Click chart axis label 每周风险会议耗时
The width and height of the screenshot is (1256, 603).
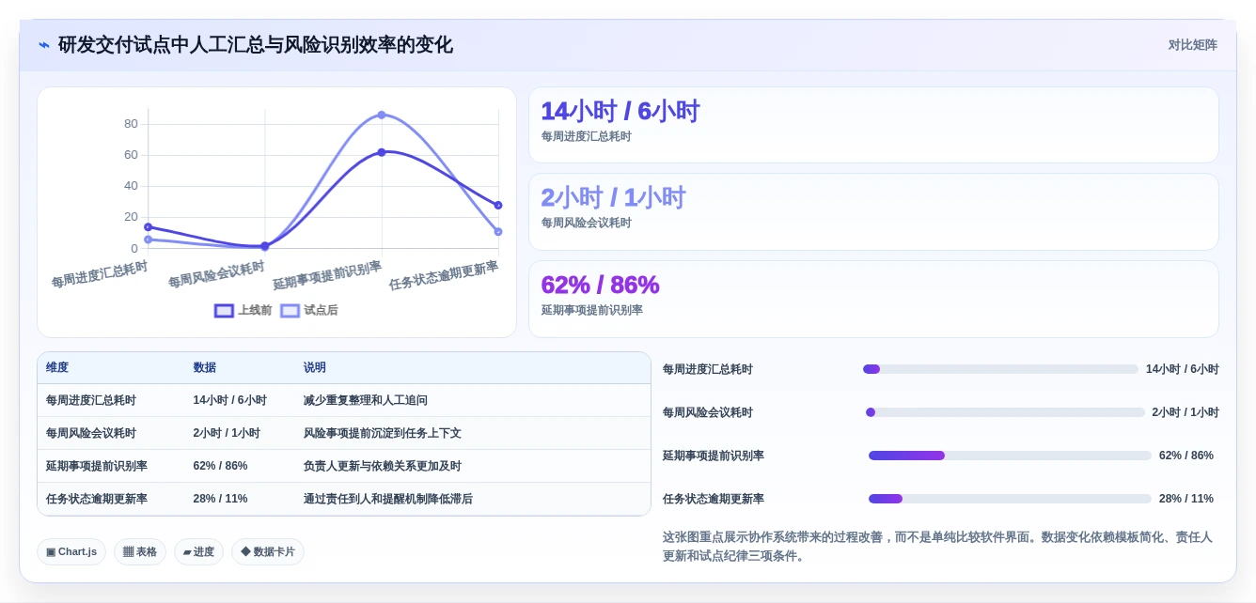[216, 275]
